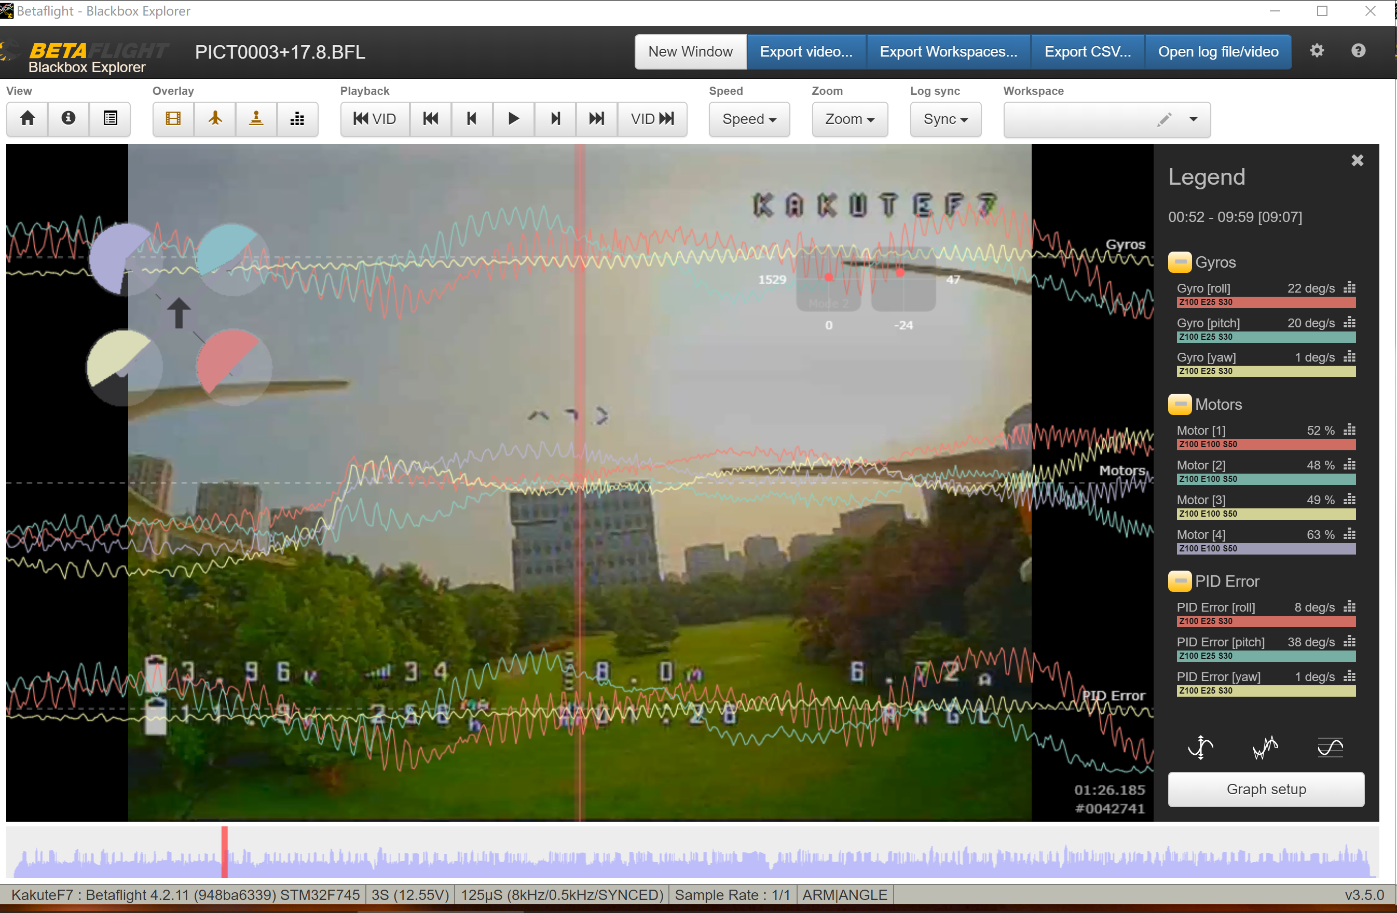Open analyser for PID Error [yaw]
This screenshot has width=1397, height=913.
tap(1349, 676)
